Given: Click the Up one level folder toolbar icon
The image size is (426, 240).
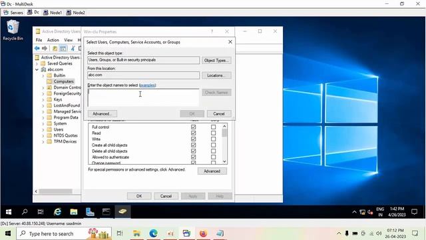Looking at the screenshot, I should pos(55,49).
